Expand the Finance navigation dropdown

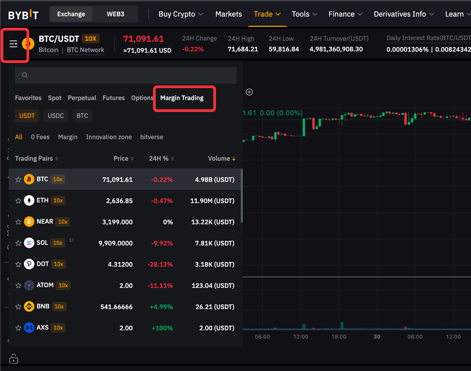click(x=345, y=14)
